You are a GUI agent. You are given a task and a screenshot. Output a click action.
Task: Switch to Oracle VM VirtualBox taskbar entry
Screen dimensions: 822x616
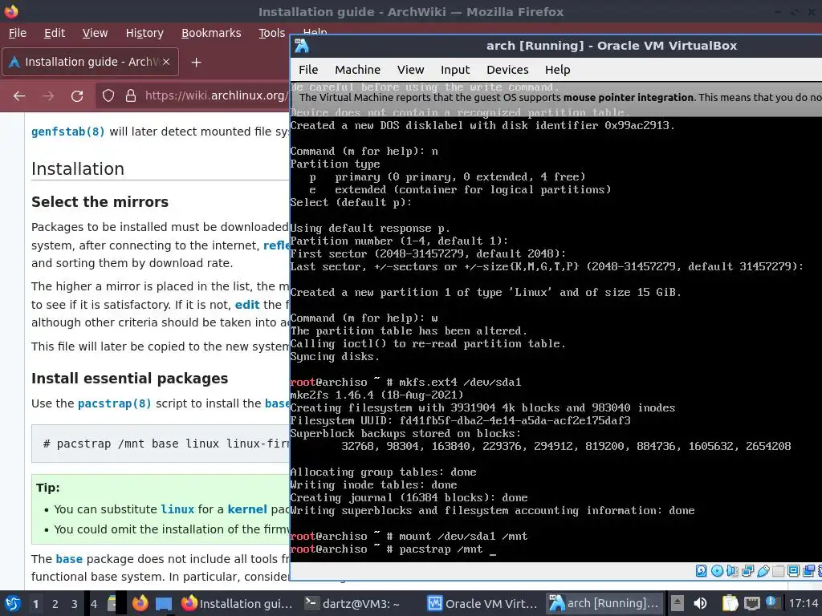point(482,603)
